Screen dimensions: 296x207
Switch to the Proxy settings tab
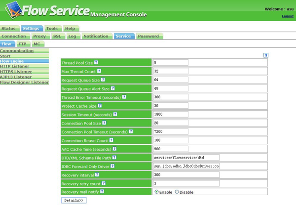pos(40,36)
